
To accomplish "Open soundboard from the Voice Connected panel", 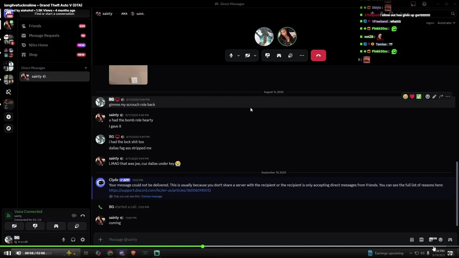I will pos(77,226).
